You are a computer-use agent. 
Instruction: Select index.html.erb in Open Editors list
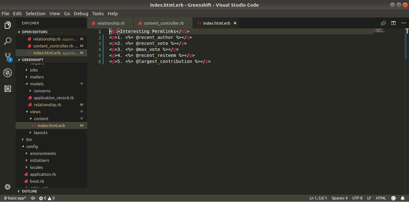click(51, 53)
